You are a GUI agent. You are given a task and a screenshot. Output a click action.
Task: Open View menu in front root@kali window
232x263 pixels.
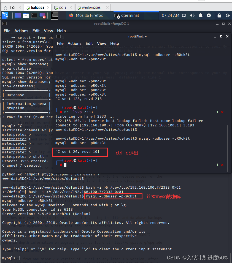click(102, 44)
